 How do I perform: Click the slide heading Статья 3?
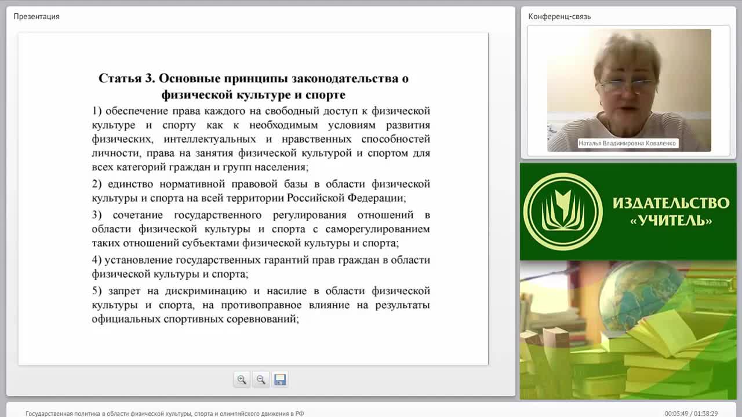click(253, 86)
